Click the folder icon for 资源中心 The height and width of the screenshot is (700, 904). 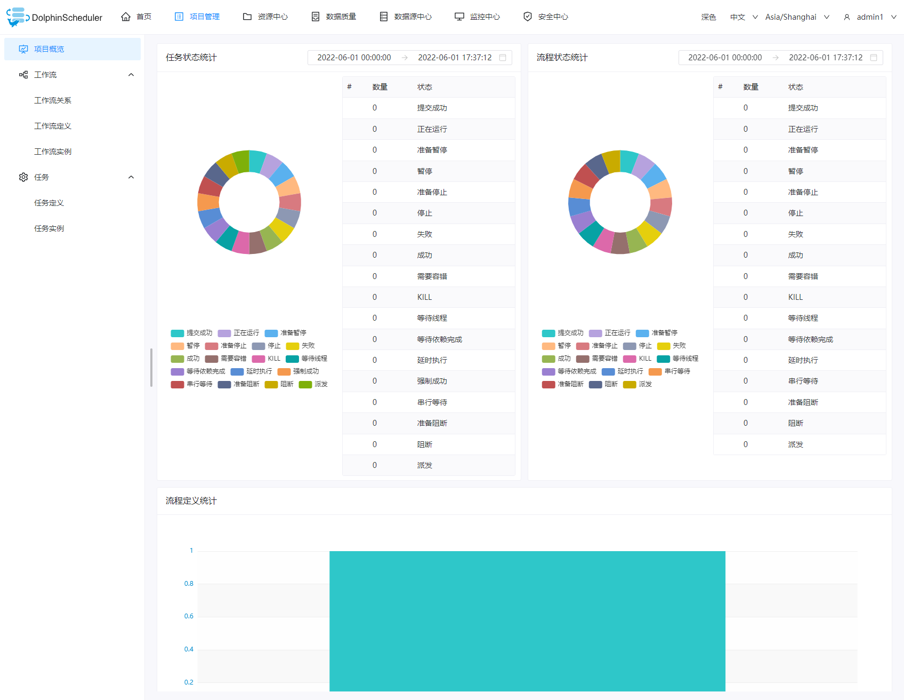point(247,17)
